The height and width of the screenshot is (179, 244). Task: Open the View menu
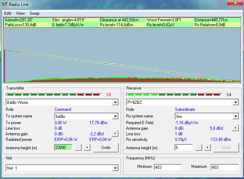point(20,13)
